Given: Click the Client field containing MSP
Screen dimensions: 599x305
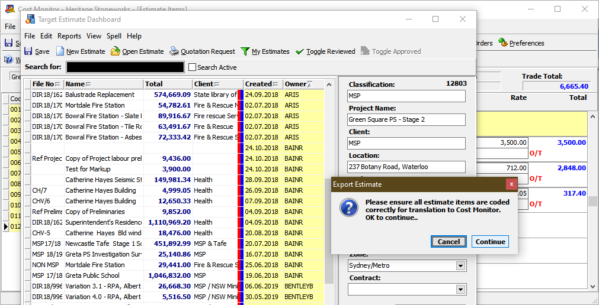Looking at the screenshot, I should click(x=406, y=143).
